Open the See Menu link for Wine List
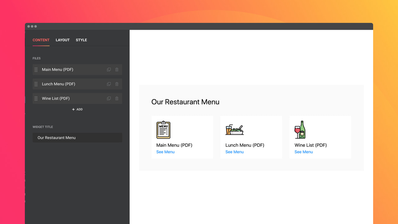 (x=303, y=152)
